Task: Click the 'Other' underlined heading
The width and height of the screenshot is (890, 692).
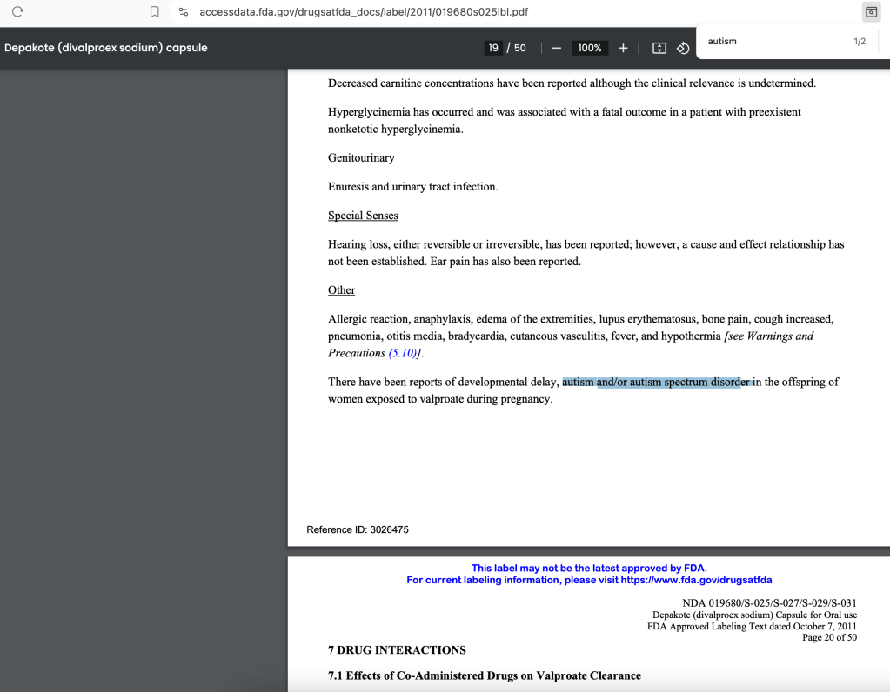Action: [x=341, y=290]
